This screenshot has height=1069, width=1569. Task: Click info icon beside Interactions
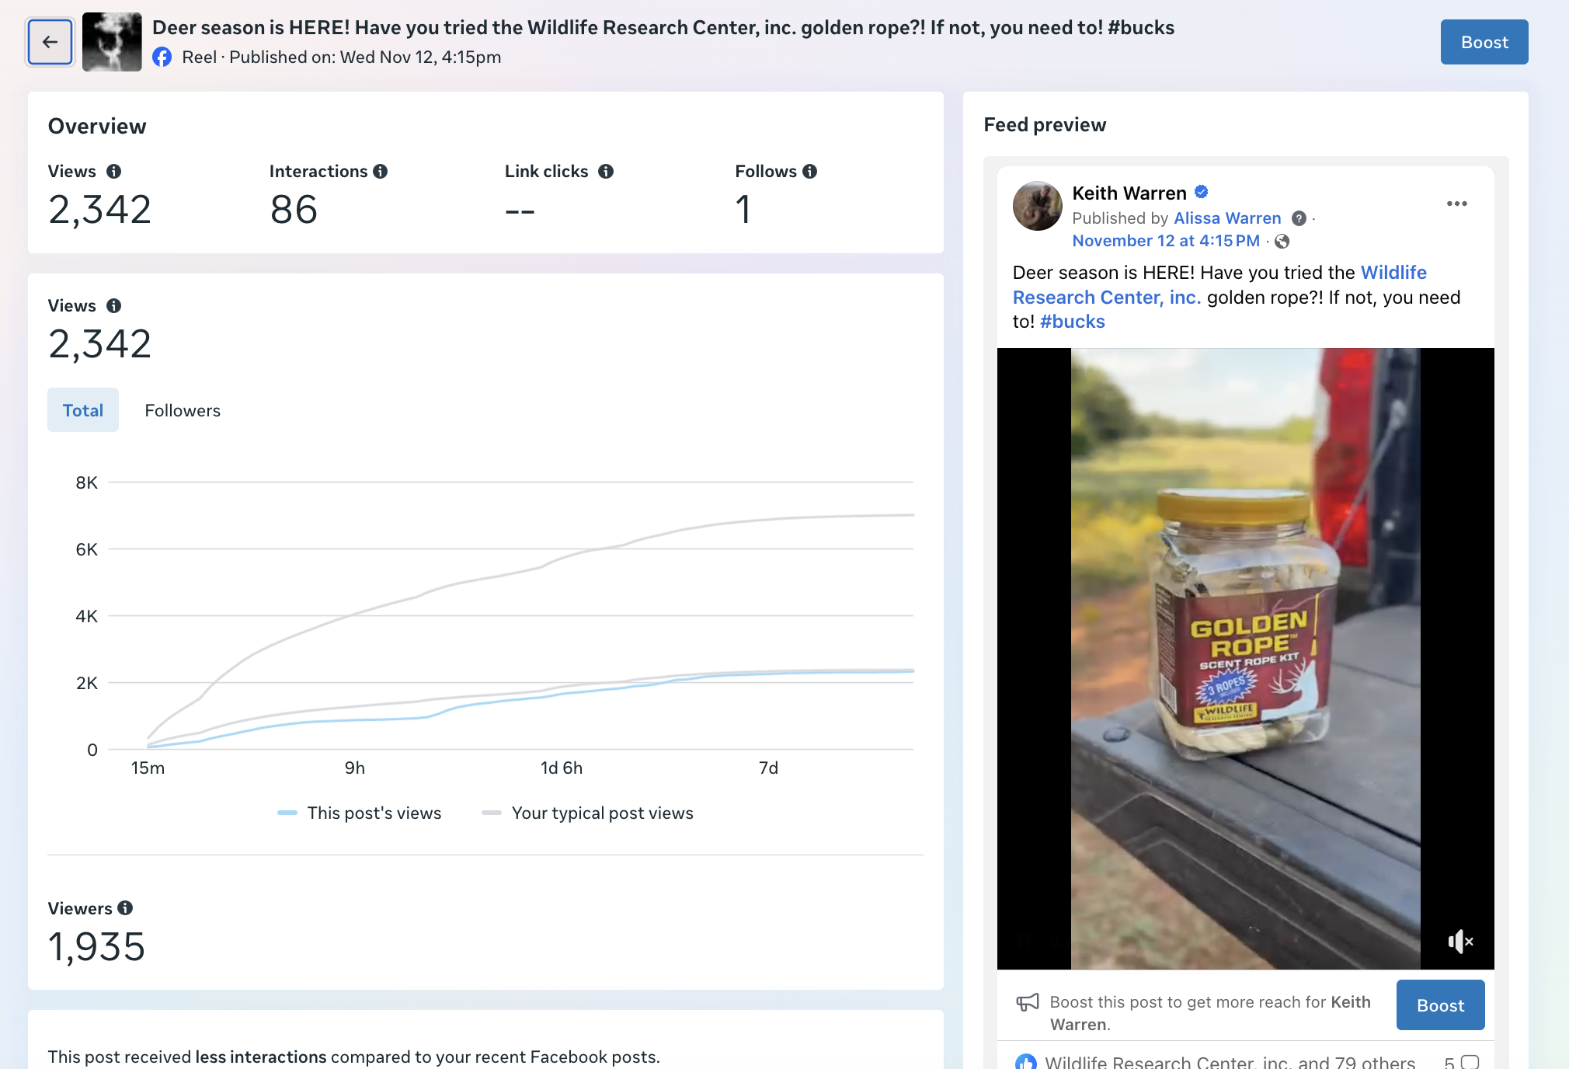click(380, 172)
